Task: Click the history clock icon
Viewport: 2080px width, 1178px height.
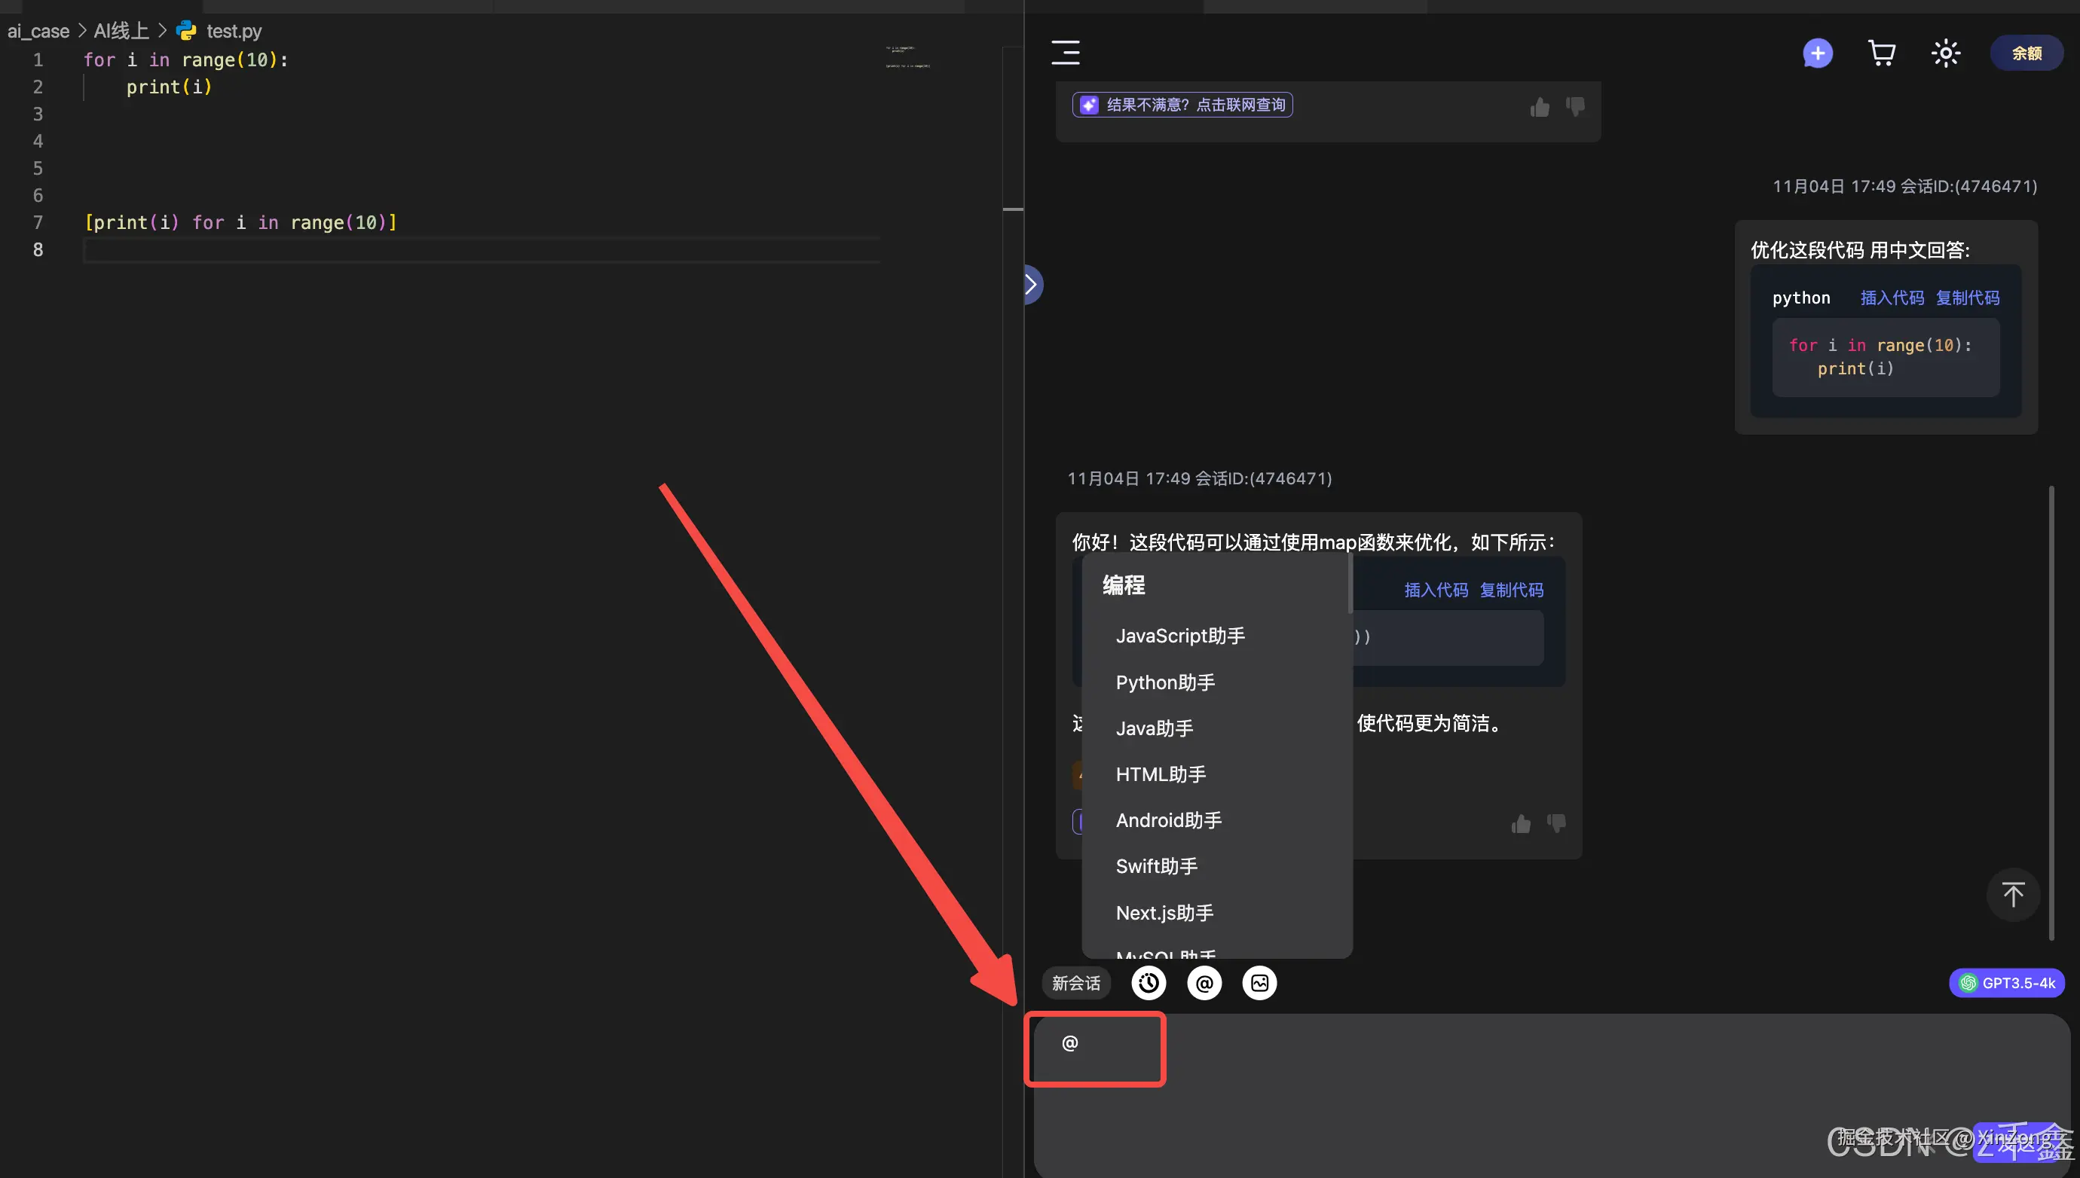Action: click(1149, 983)
